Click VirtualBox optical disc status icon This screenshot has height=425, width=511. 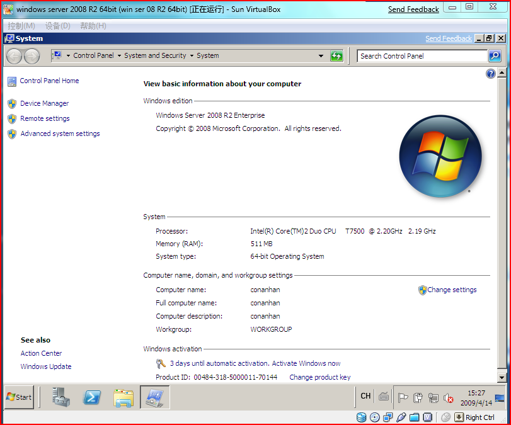375,417
